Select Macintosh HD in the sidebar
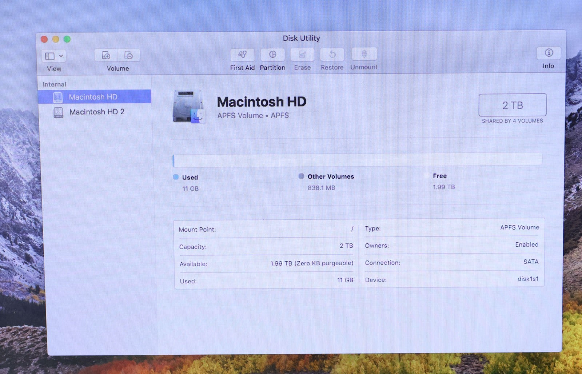Image resolution: width=582 pixels, height=374 pixels. 93,97
